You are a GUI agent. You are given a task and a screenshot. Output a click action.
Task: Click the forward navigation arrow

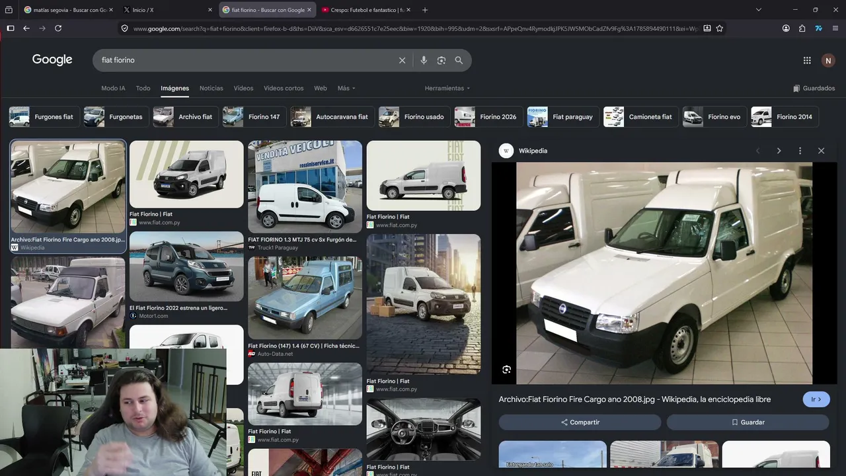[42, 28]
